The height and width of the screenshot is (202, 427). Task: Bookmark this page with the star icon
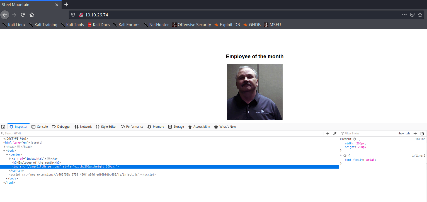point(420,15)
